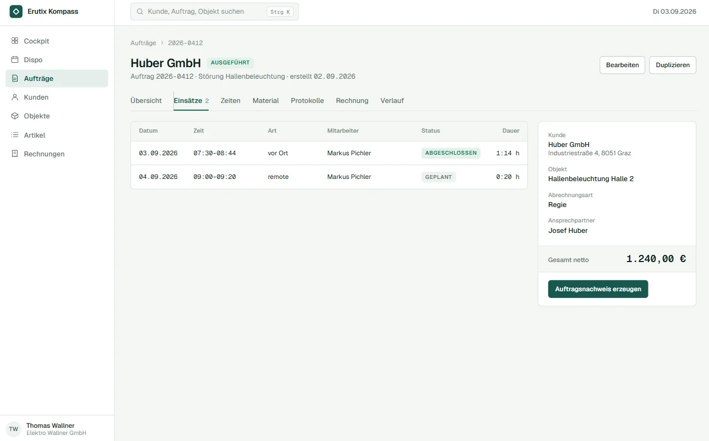Click the Duplizieren button
This screenshot has width=709, height=441.
click(x=673, y=65)
